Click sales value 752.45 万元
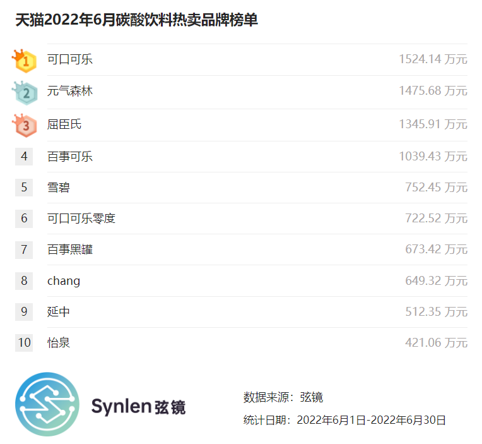This screenshot has width=482, height=444. pos(436,188)
